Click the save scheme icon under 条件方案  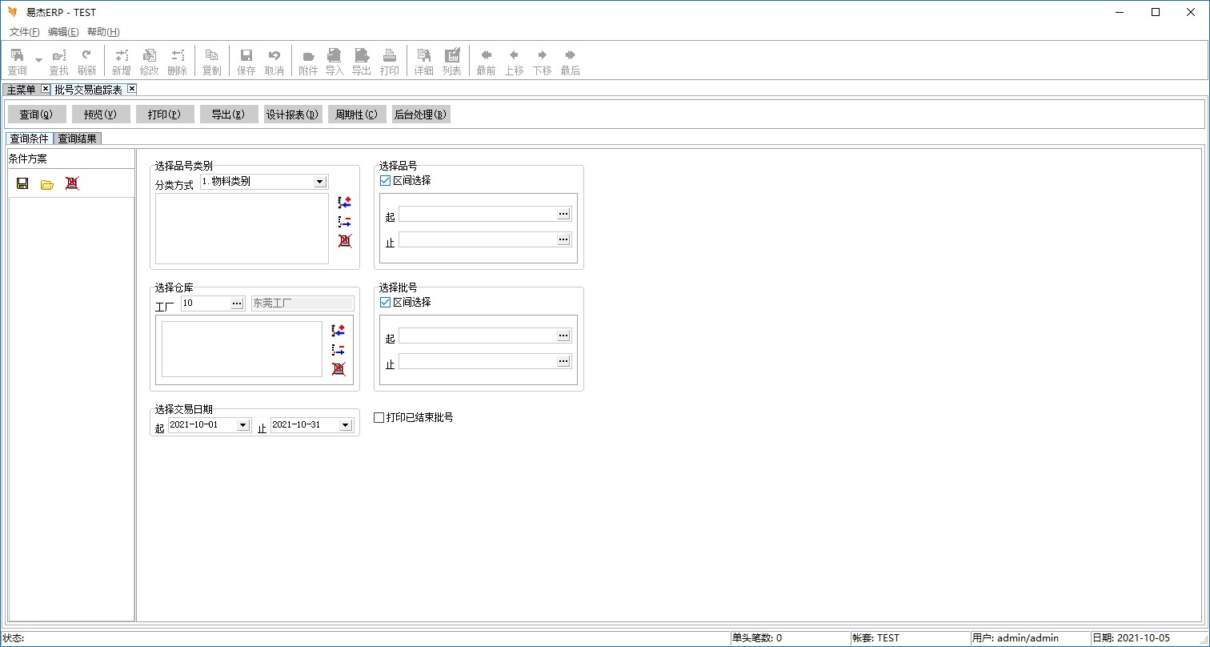pos(22,184)
